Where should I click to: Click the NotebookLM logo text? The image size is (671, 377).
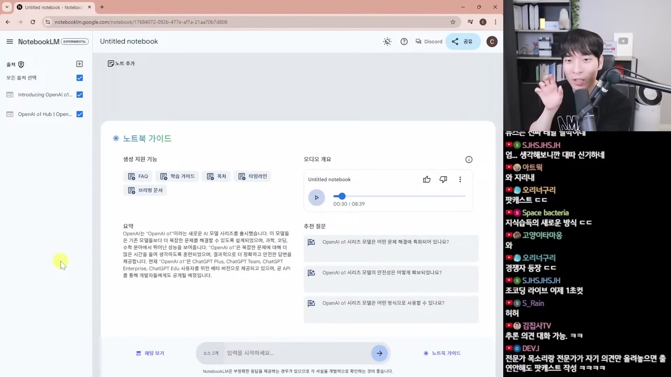point(39,41)
